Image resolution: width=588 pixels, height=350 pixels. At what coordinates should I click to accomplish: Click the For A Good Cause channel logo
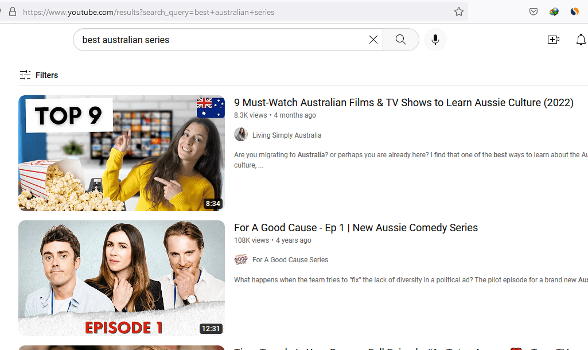click(241, 259)
